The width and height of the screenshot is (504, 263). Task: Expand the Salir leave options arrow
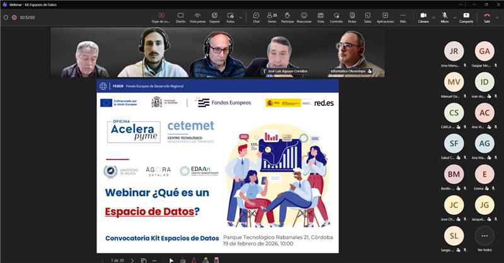point(498,18)
